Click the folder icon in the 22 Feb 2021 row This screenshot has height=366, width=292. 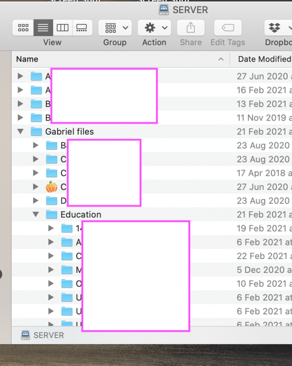tap(67, 256)
